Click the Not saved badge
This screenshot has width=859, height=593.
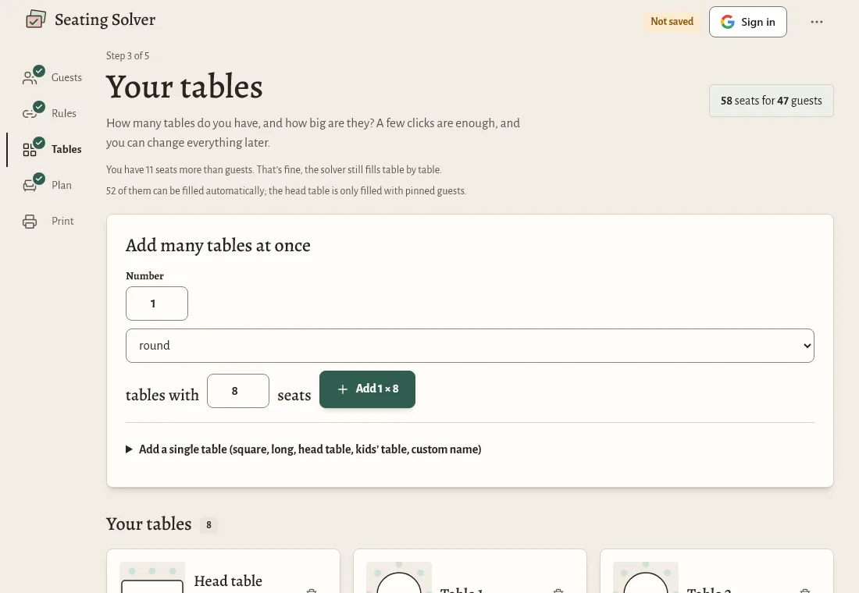[x=672, y=21]
